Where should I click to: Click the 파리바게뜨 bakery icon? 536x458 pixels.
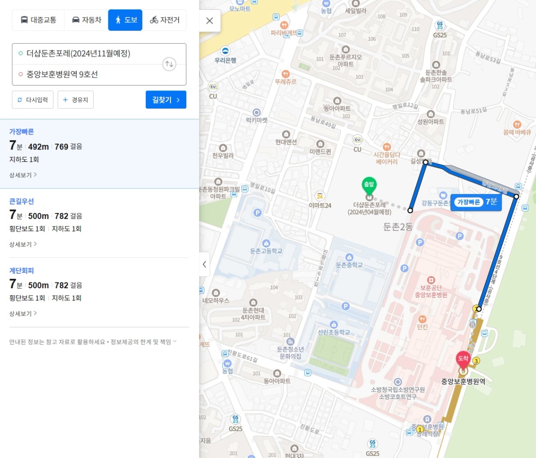coord(284,25)
